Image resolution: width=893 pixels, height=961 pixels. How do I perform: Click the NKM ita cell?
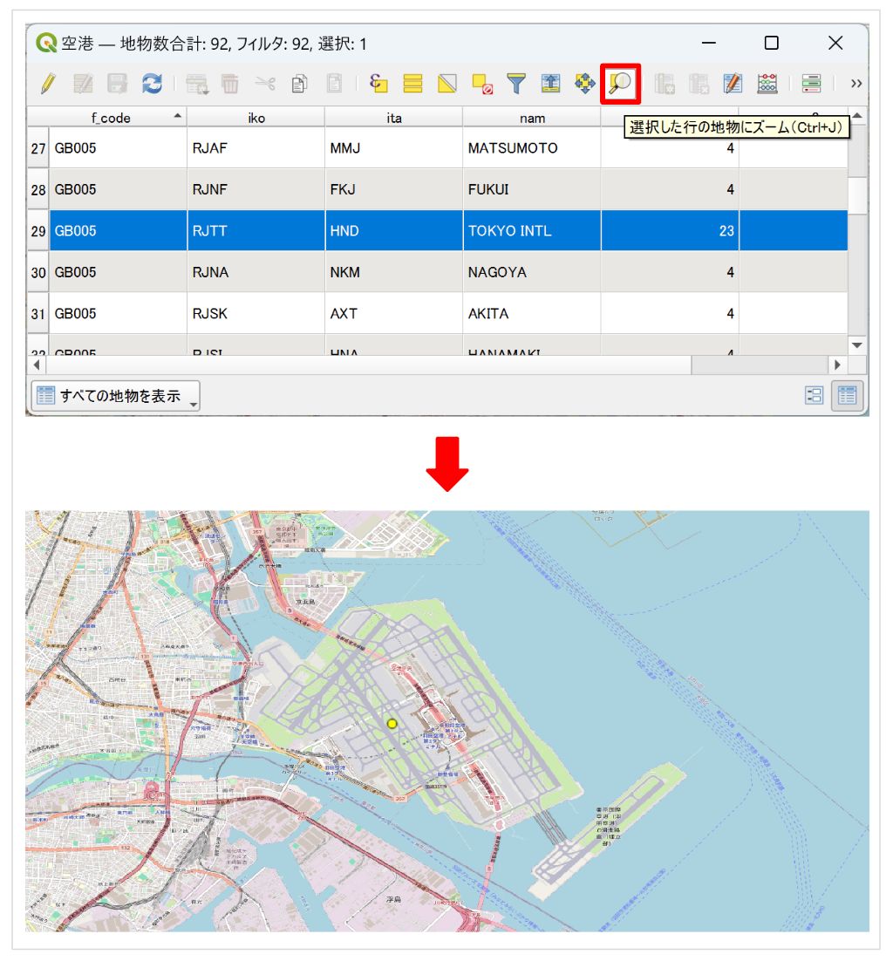tap(394, 272)
